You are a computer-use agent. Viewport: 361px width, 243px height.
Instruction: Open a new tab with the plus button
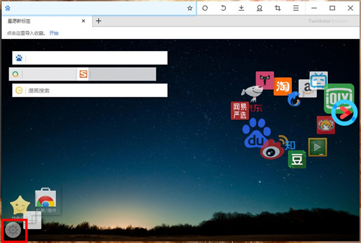pos(99,21)
